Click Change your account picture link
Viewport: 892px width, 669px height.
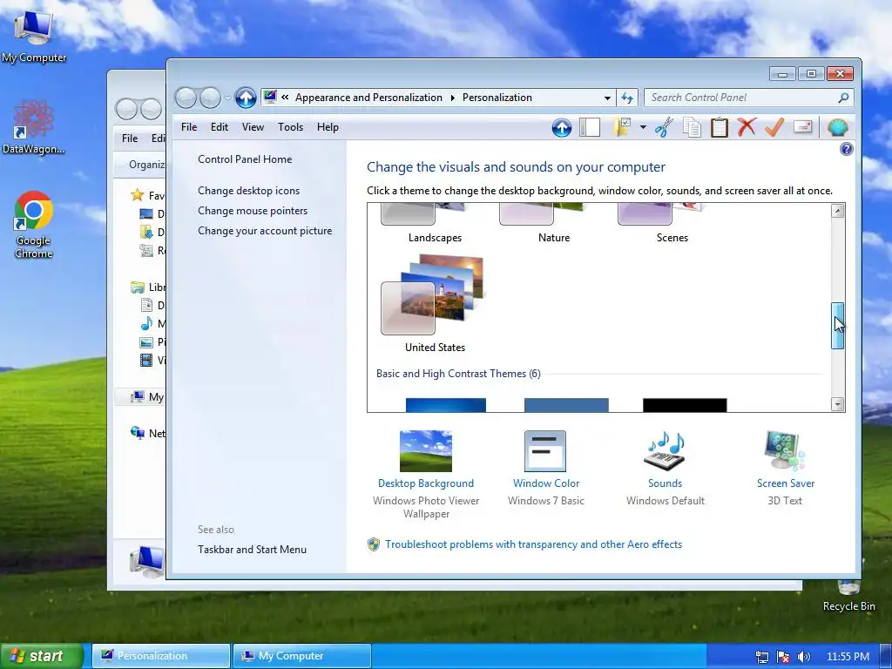click(265, 230)
